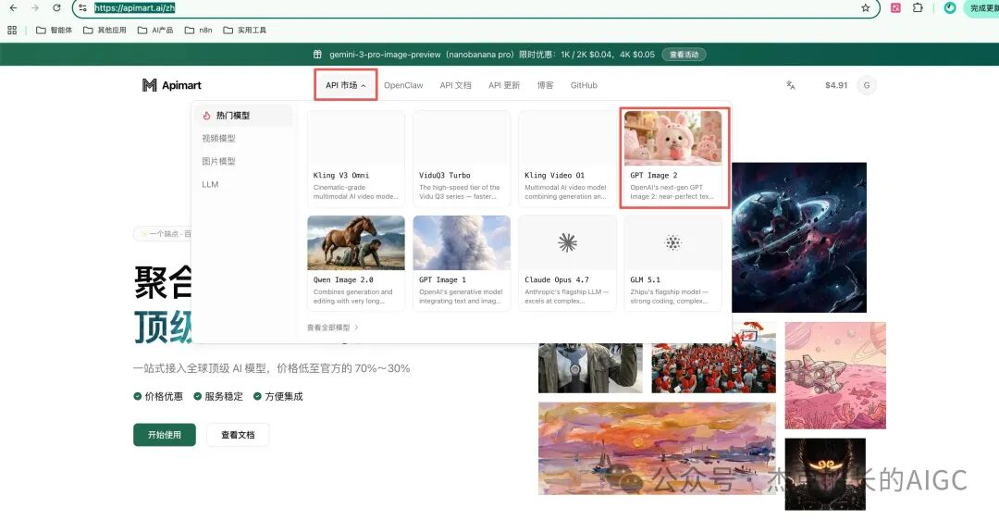Open the browser extensions puzzle icon

pos(918,7)
